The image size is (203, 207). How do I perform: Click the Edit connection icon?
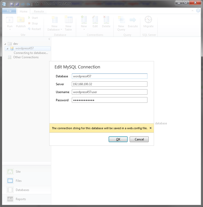click(x=95, y=20)
